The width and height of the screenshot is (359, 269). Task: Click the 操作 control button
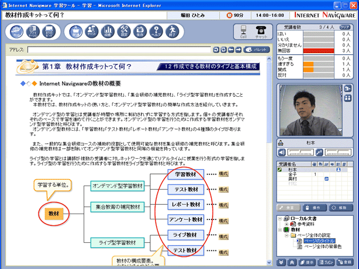tap(315, 208)
